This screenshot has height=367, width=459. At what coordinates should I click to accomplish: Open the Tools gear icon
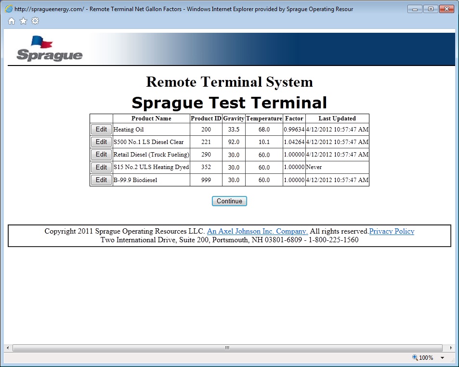pyautogui.click(x=35, y=21)
